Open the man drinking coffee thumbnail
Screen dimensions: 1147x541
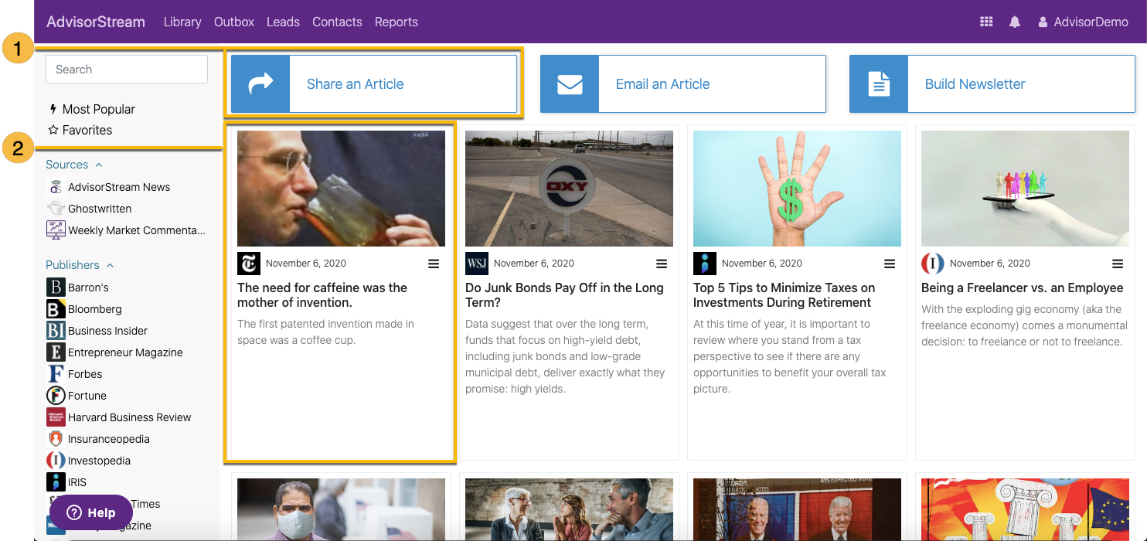coord(341,189)
